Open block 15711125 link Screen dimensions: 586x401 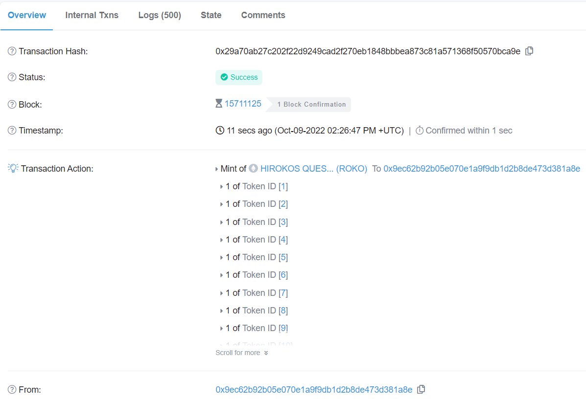[x=243, y=104]
